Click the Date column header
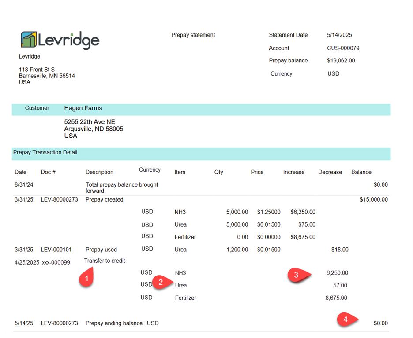 20,172
